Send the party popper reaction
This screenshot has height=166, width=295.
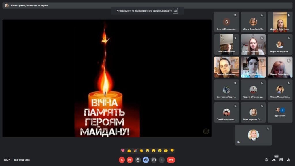click(x=135, y=150)
